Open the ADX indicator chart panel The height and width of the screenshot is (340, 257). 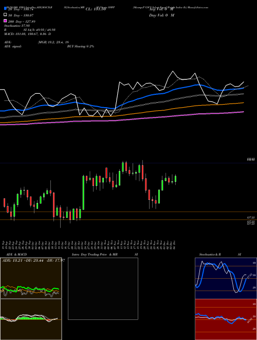(31, 278)
